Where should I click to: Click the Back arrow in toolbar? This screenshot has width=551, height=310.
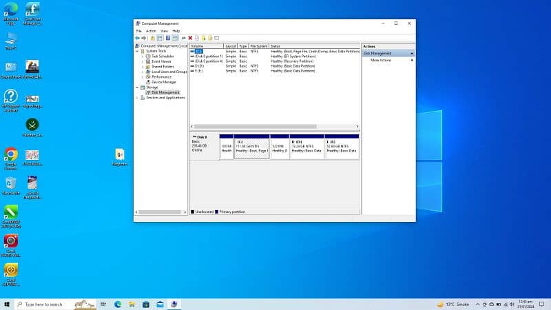(x=137, y=38)
